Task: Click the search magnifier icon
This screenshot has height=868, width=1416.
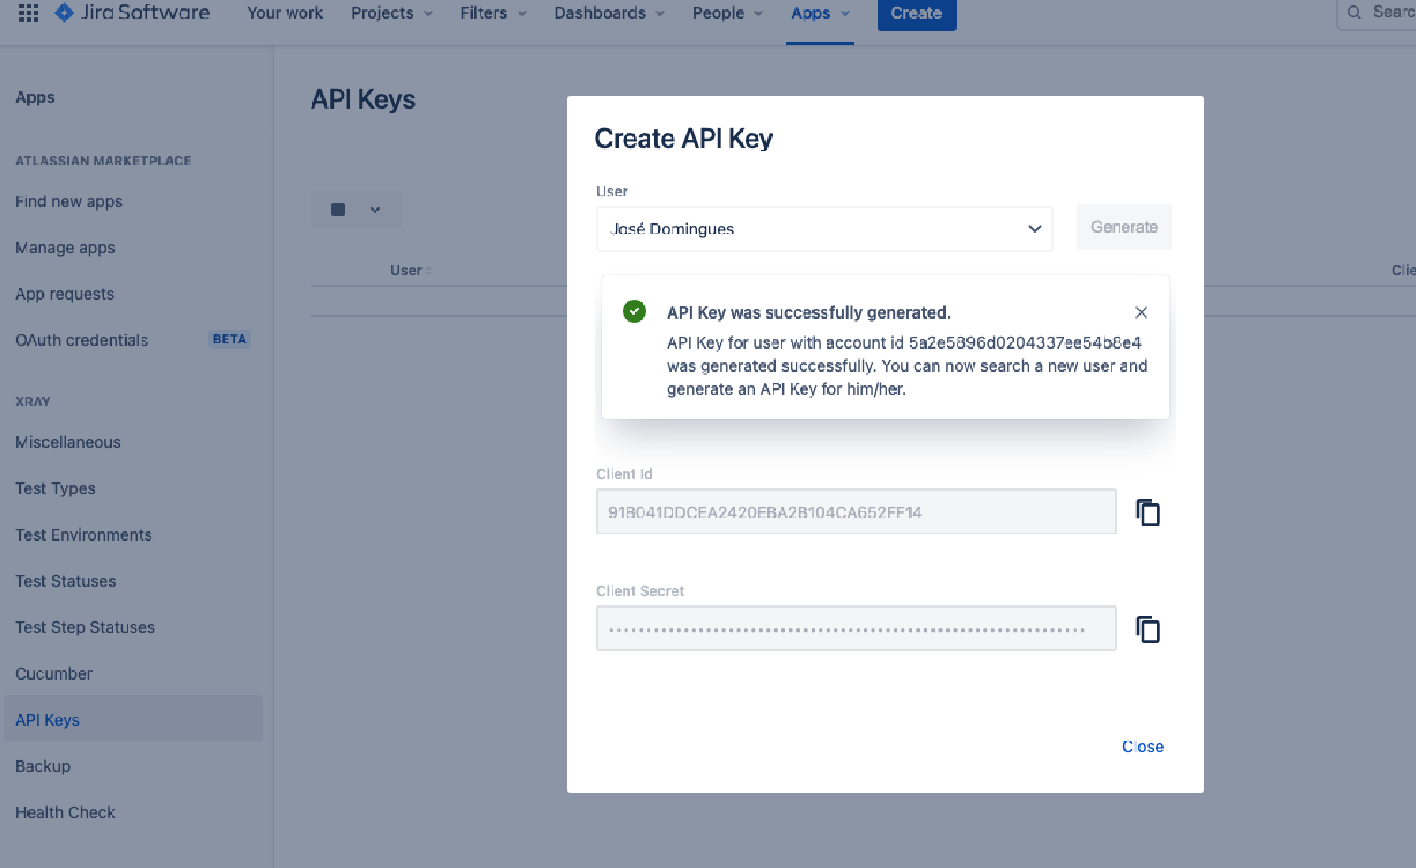Action: (x=1353, y=12)
